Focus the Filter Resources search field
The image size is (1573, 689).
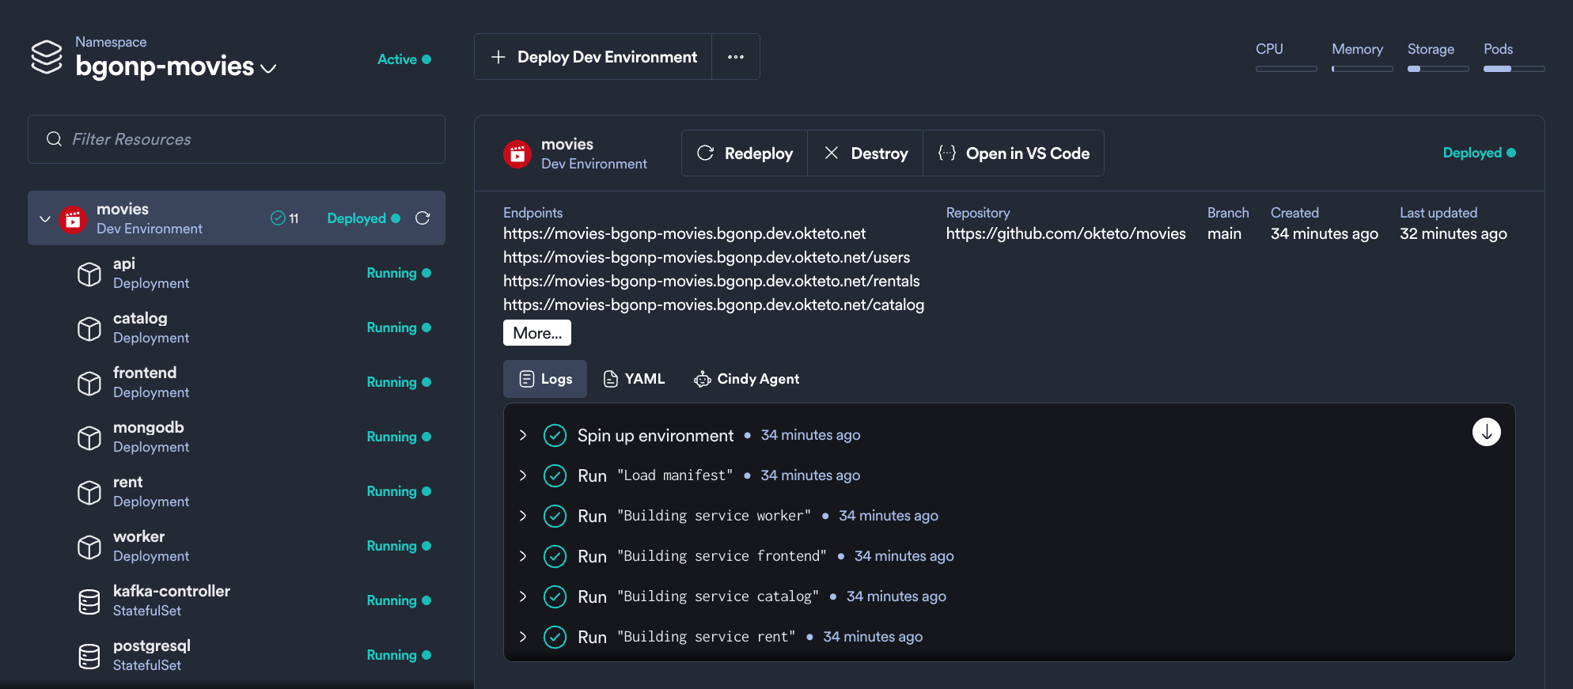237,139
